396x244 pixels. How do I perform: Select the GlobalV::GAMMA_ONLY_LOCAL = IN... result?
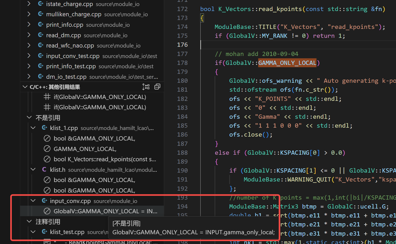tap(105, 211)
